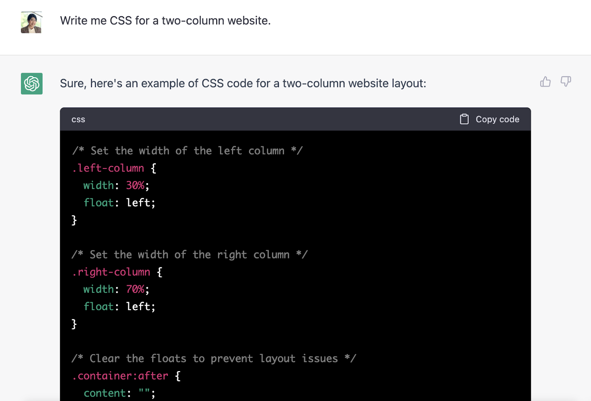Click the thumbs up feedback icon

tap(545, 82)
